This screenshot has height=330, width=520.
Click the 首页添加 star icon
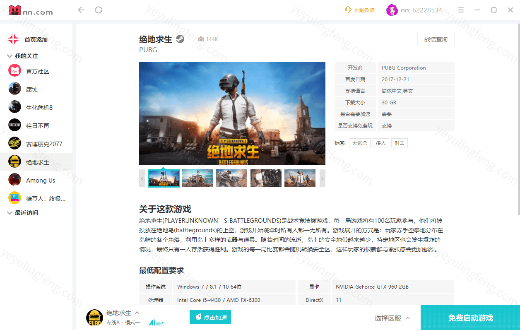tap(13, 40)
